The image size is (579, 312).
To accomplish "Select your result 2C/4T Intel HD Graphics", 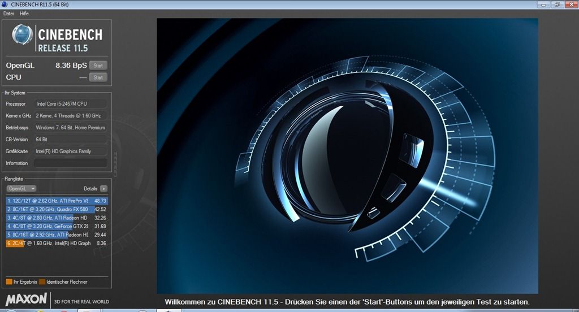I will pos(57,243).
